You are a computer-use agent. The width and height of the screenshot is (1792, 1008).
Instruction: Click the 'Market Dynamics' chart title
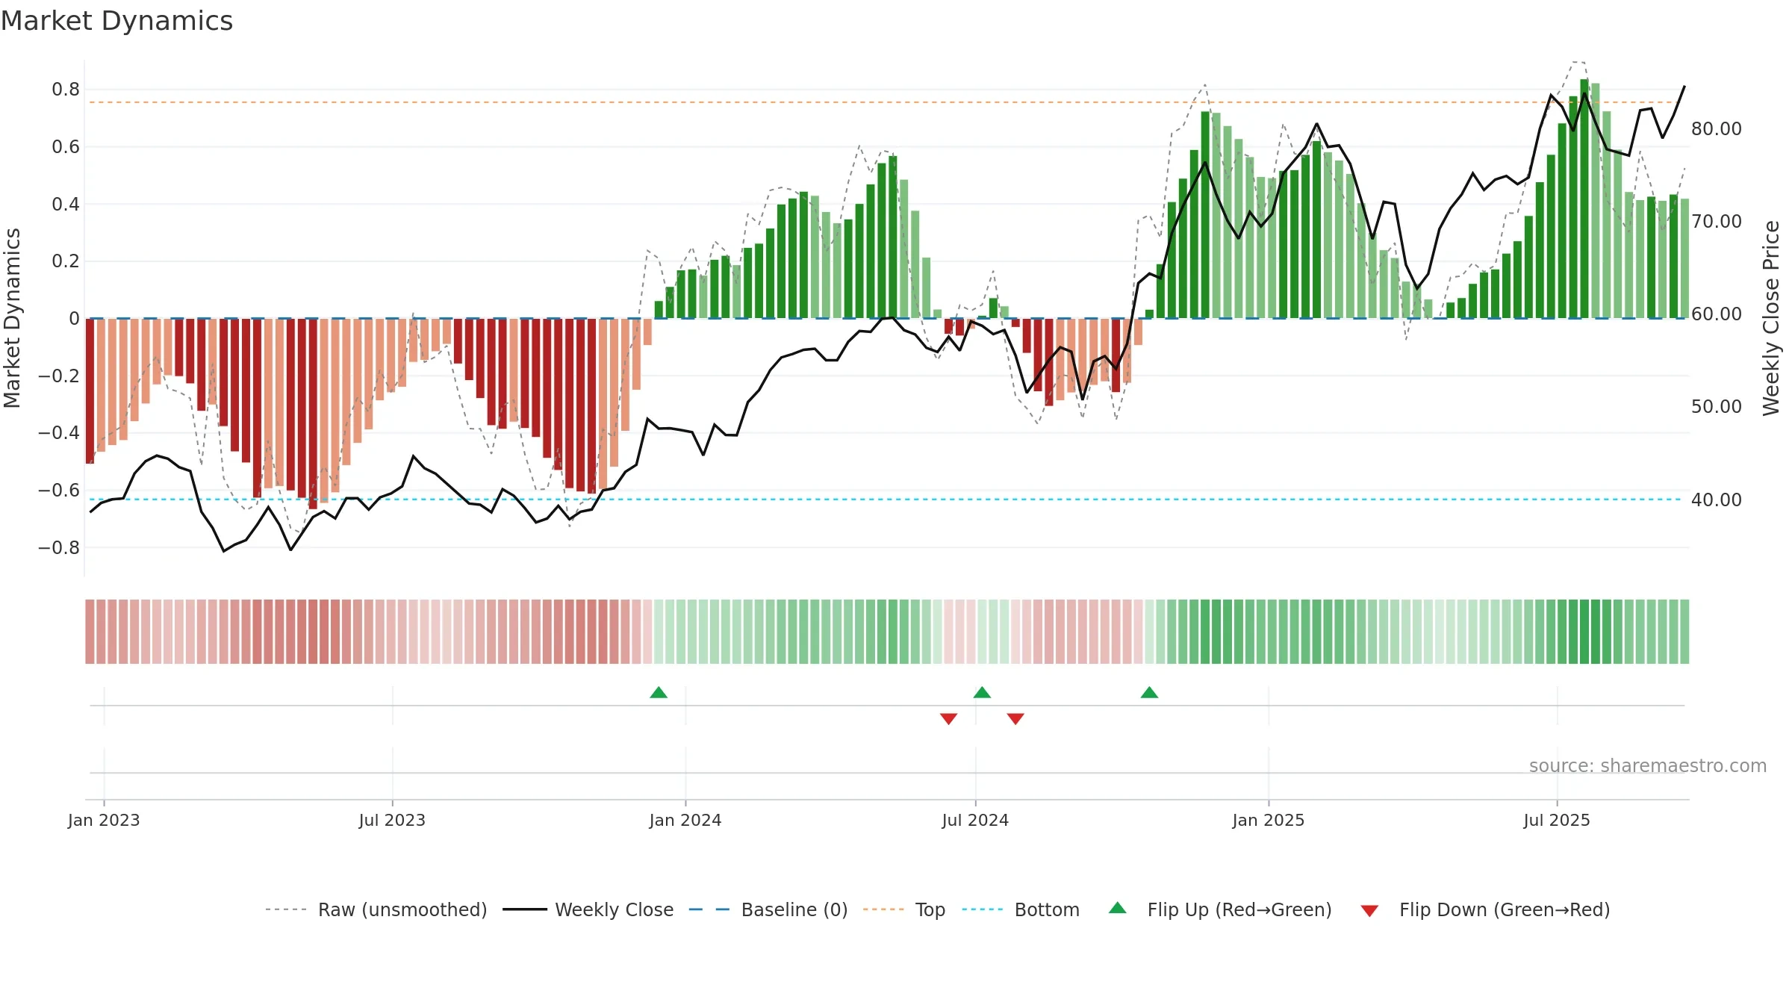[x=116, y=21]
